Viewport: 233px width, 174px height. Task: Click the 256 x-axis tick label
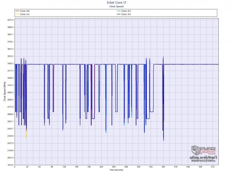tap(114, 167)
